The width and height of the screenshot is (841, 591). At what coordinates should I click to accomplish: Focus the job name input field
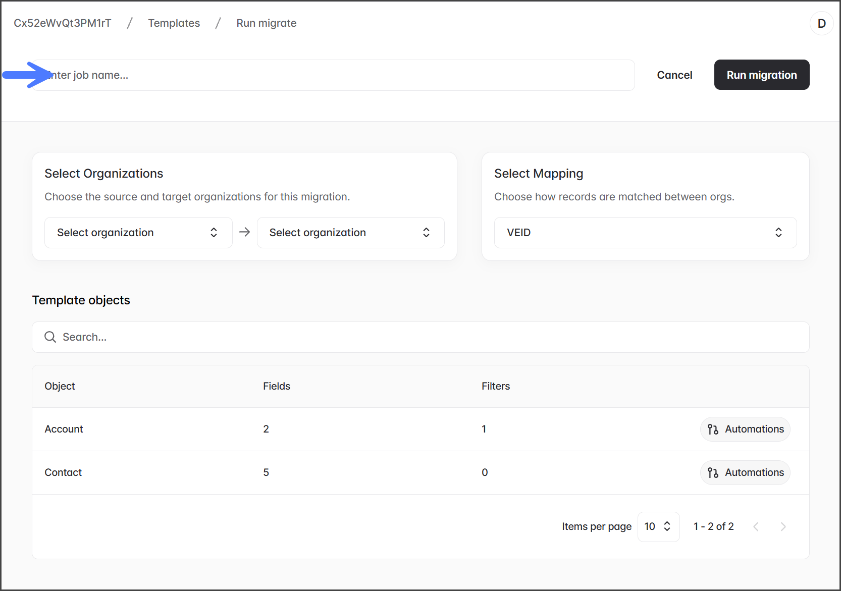(x=333, y=75)
